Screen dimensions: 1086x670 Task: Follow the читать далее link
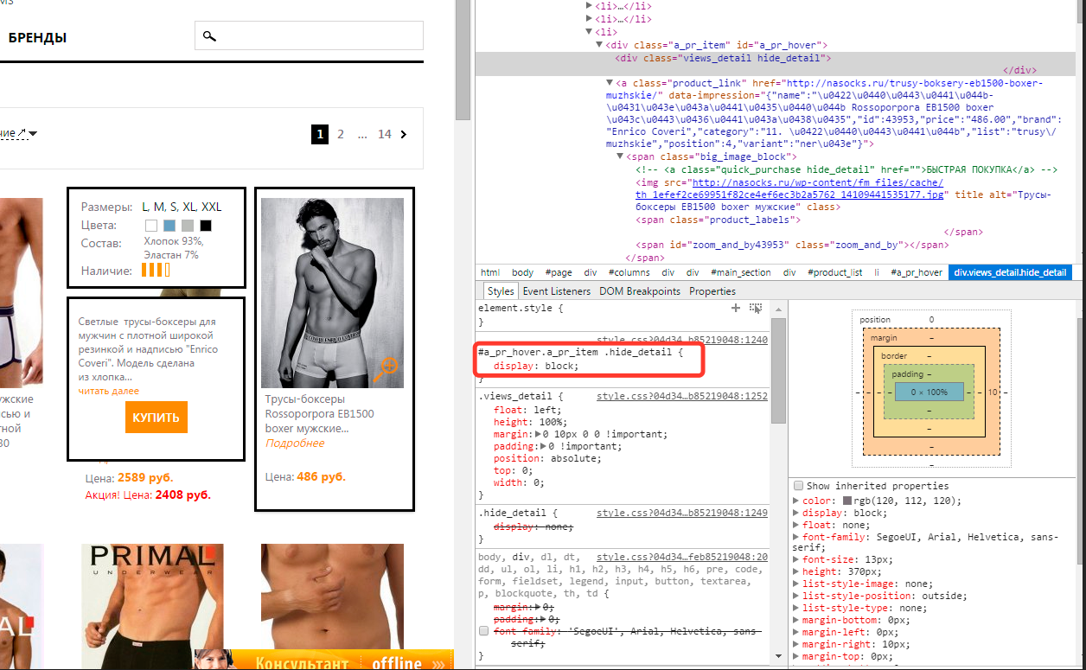tap(109, 391)
